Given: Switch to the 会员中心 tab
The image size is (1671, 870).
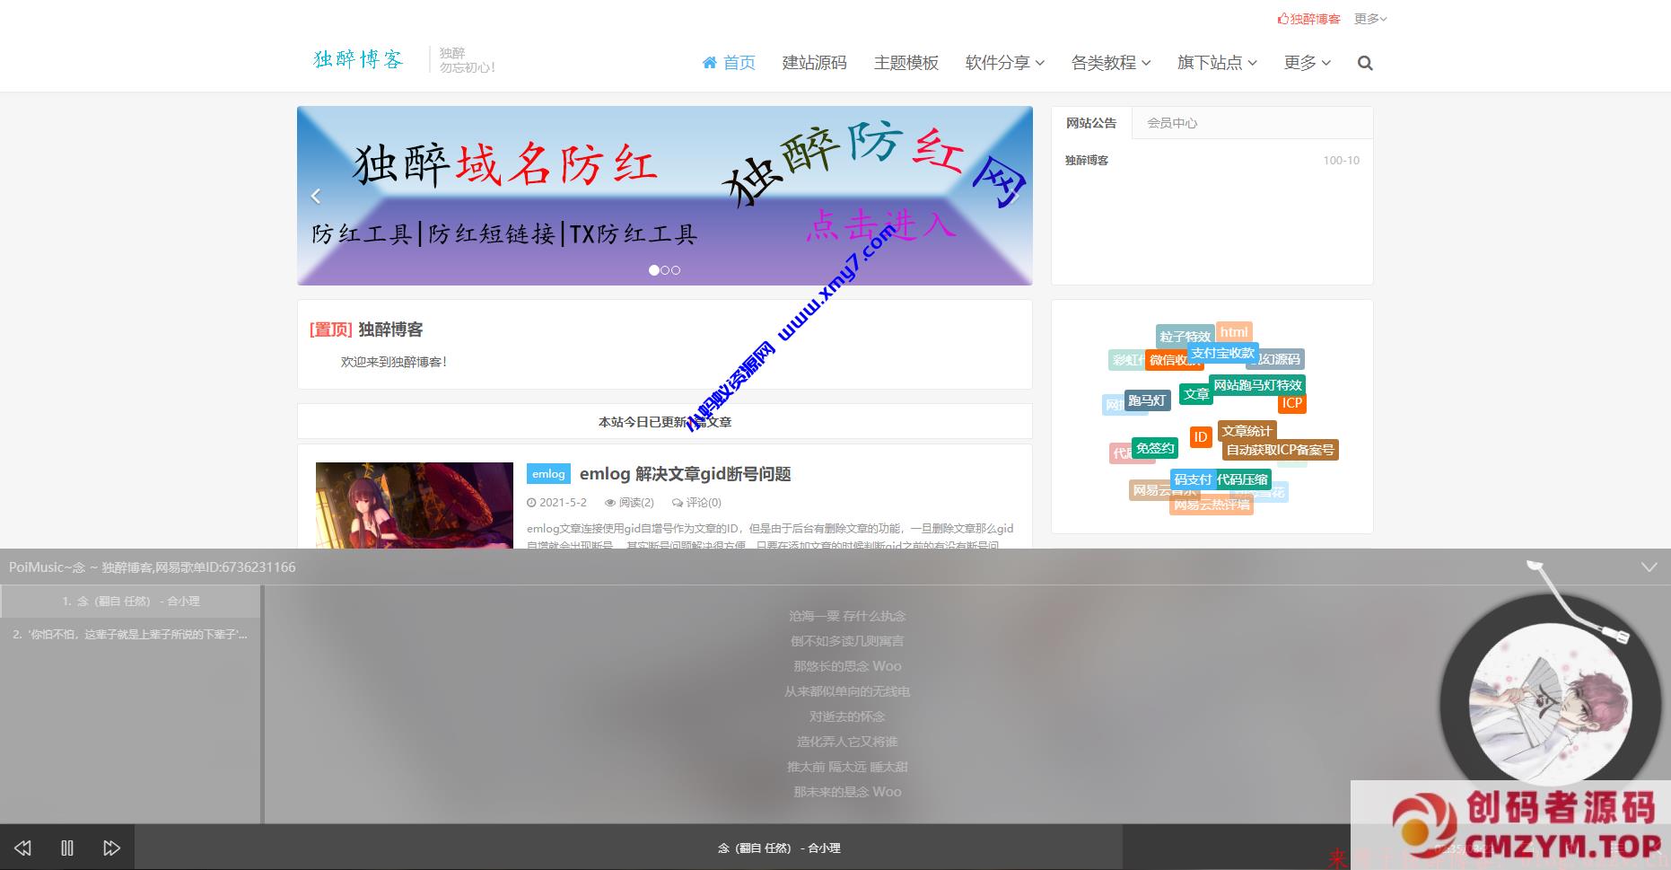Looking at the screenshot, I should point(1171,123).
